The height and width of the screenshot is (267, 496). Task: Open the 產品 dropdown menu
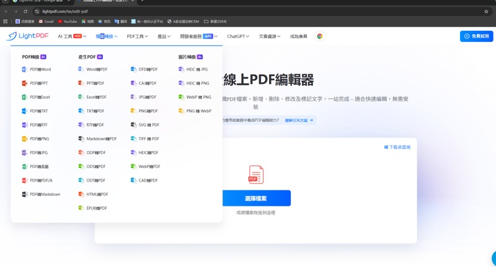click(x=164, y=36)
